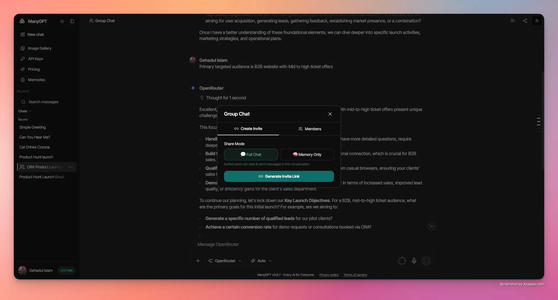Open the Auto mode dropdown

(261, 261)
